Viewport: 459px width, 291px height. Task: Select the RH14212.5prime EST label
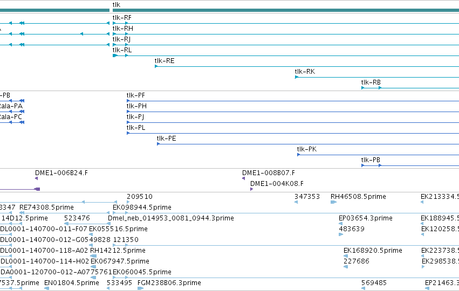[x=118, y=251]
